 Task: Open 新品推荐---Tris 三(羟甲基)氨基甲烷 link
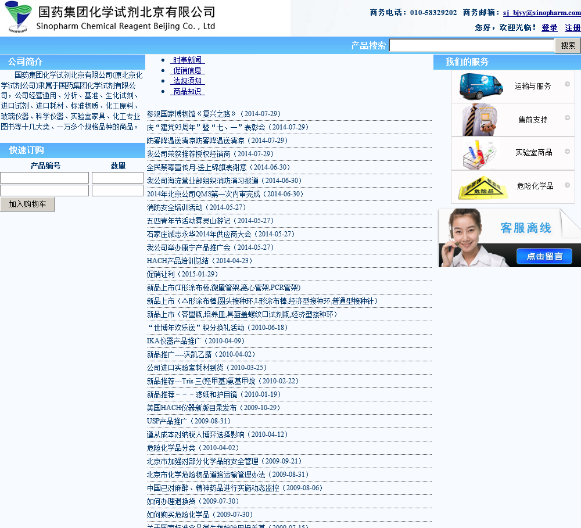click(x=223, y=381)
